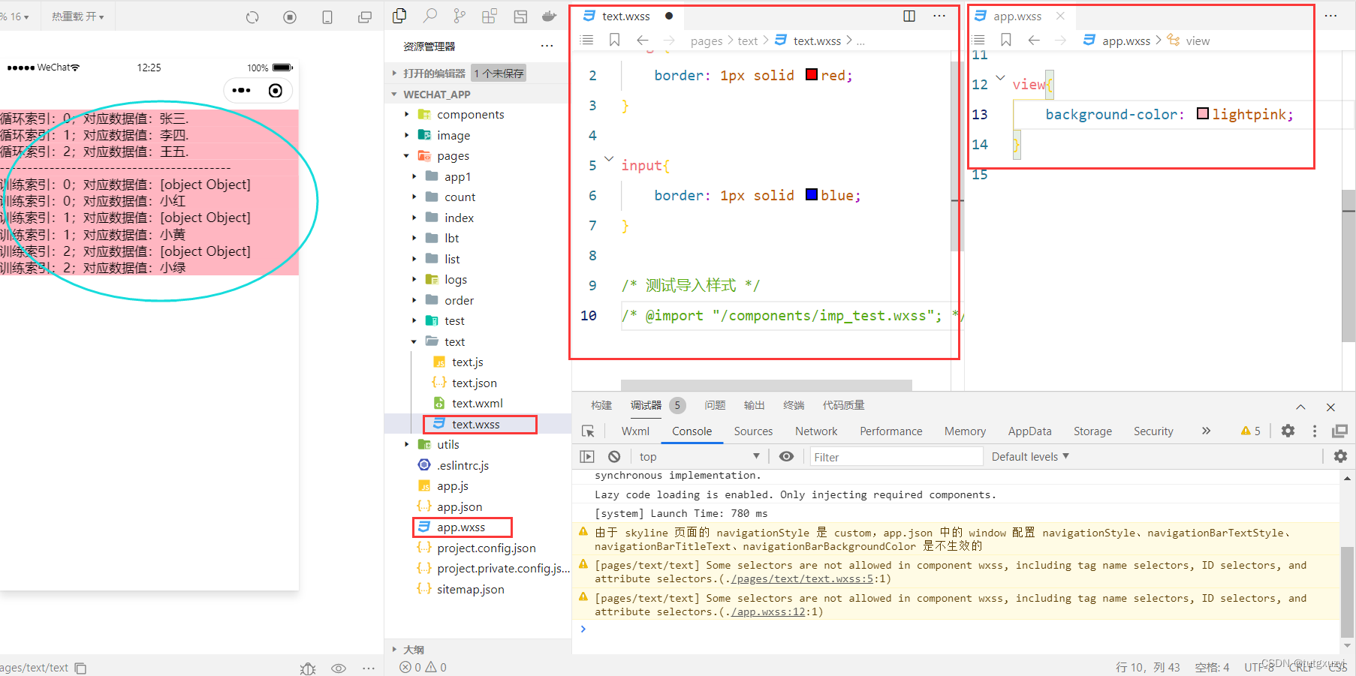Screen dimensions: 1356x676
Task: Click the warnings count badge showing 5
Action: [1251, 431]
